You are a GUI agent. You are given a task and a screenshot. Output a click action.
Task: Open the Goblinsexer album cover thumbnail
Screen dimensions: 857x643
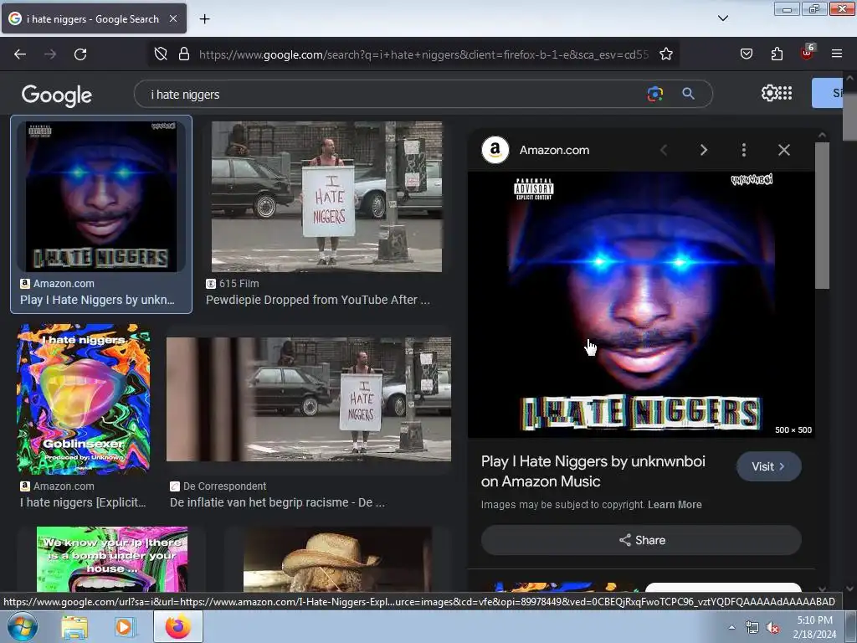pos(84,399)
